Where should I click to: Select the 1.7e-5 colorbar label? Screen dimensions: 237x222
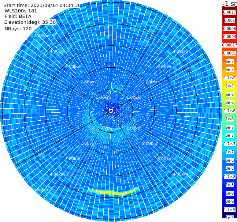[x=230, y=78]
